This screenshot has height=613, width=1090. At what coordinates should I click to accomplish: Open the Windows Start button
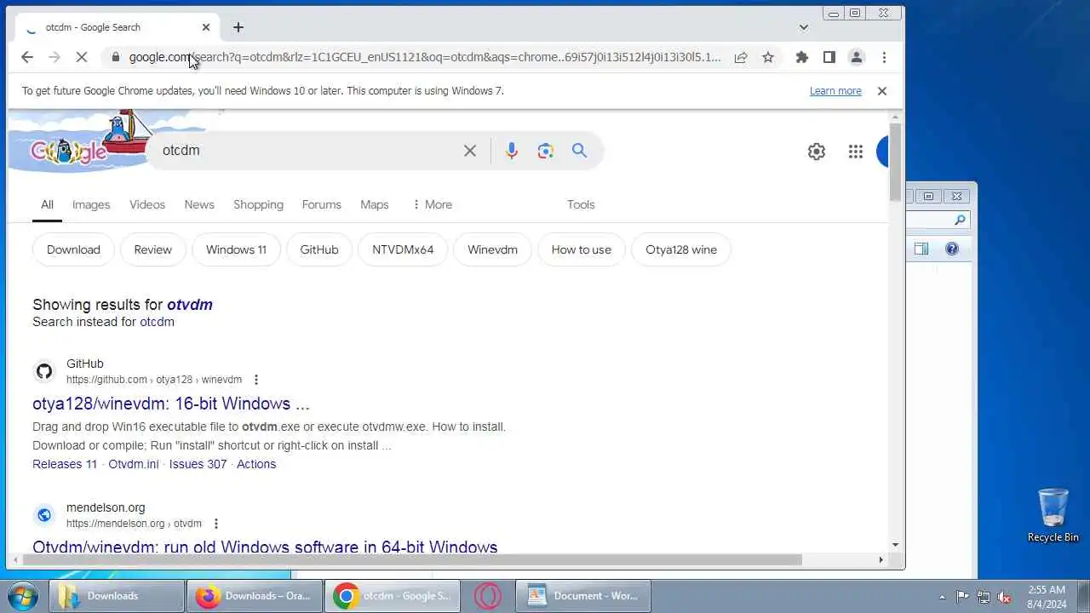(x=23, y=596)
